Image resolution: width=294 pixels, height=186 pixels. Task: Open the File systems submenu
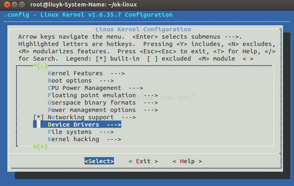coord(81,132)
